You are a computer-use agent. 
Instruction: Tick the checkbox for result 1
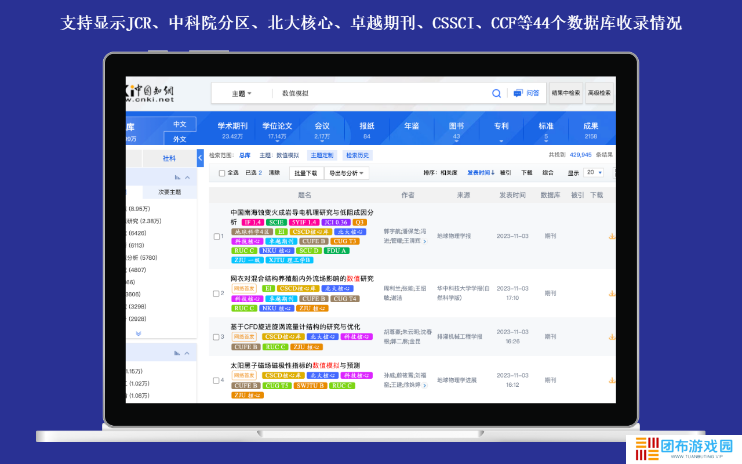pos(216,236)
